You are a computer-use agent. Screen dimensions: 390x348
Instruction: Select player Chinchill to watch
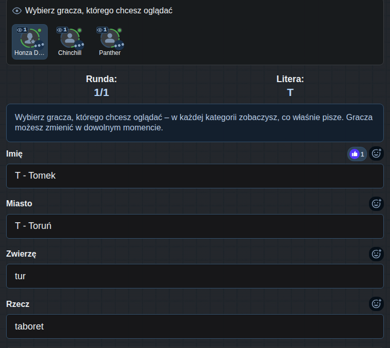tap(70, 42)
